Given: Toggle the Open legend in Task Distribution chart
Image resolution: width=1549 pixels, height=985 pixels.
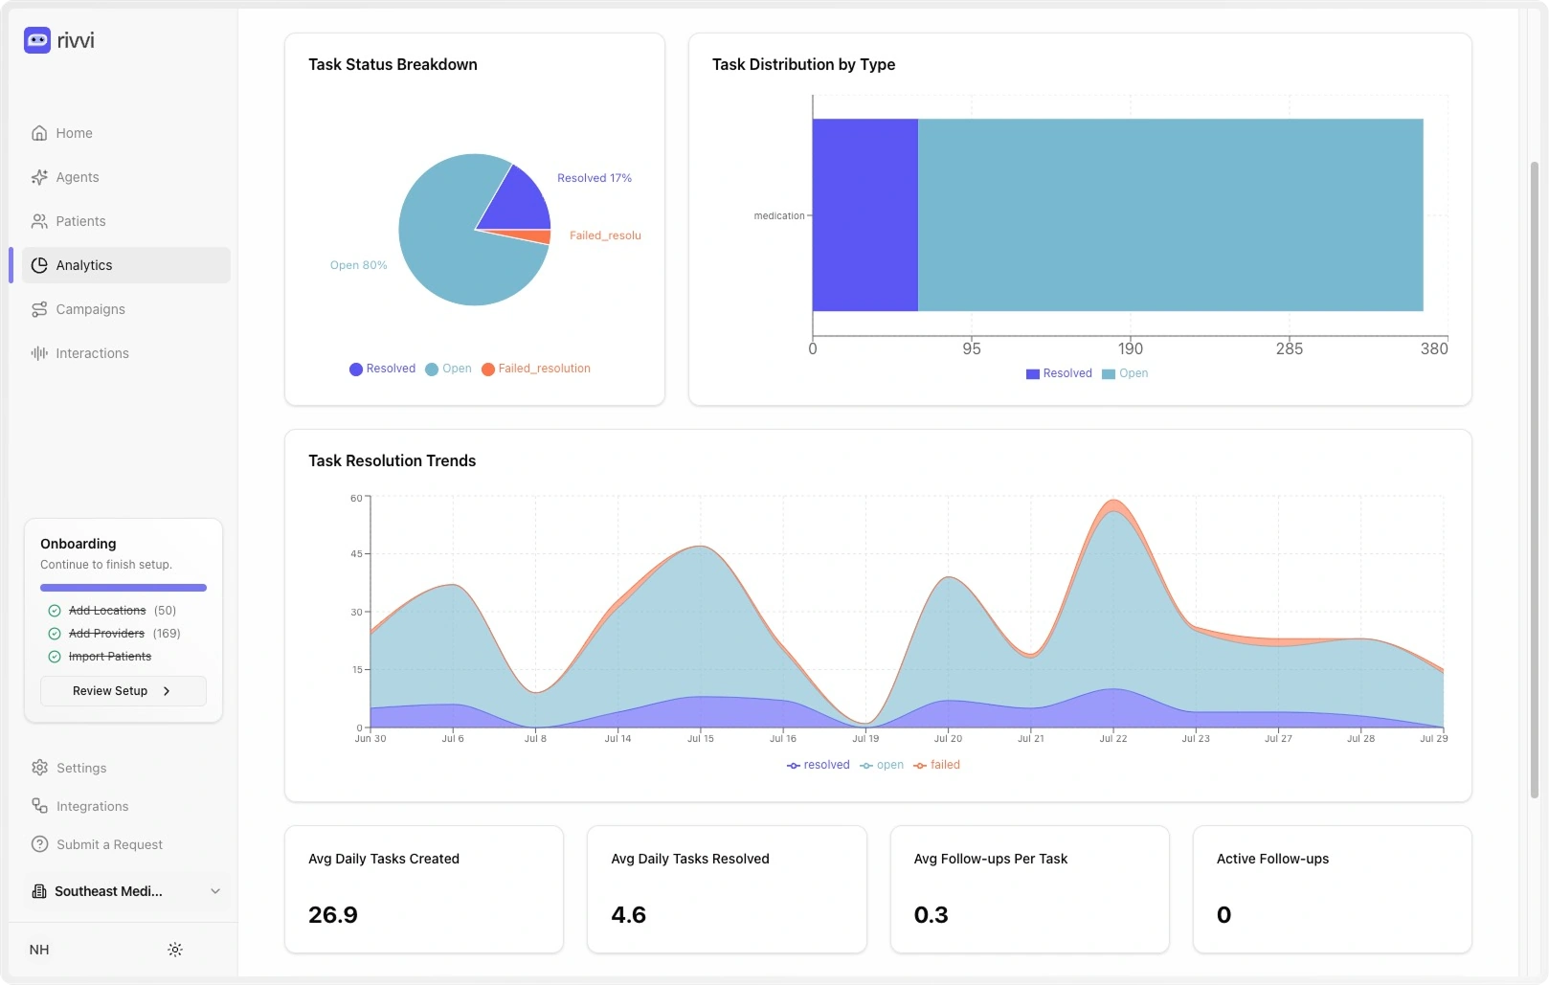Looking at the screenshot, I should coord(1125,373).
